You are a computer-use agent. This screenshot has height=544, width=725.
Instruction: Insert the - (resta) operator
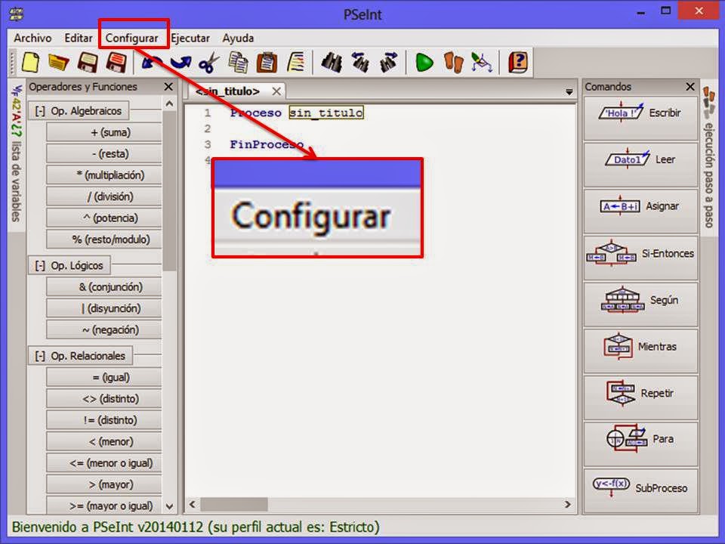tap(104, 153)
